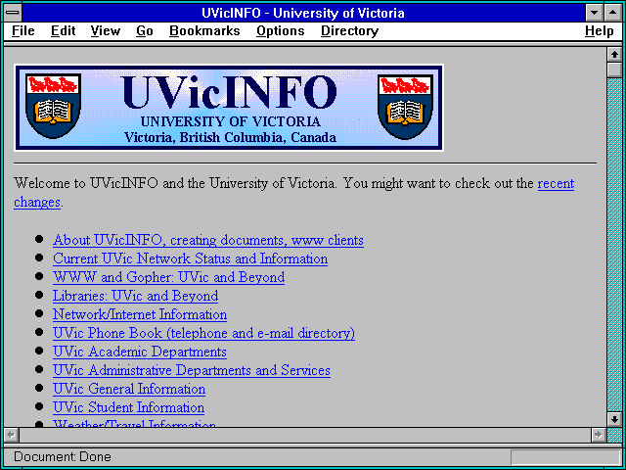
Task: Open 'UVic Student Information' link
Action: coord(128,407)
